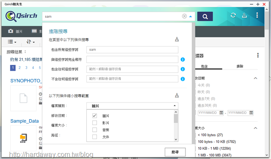
Task: Open the end date calendar picker
Action: coord(251,113)
